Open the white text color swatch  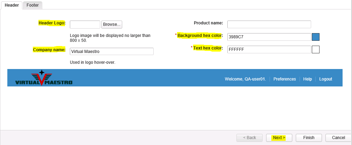point(316,49)
